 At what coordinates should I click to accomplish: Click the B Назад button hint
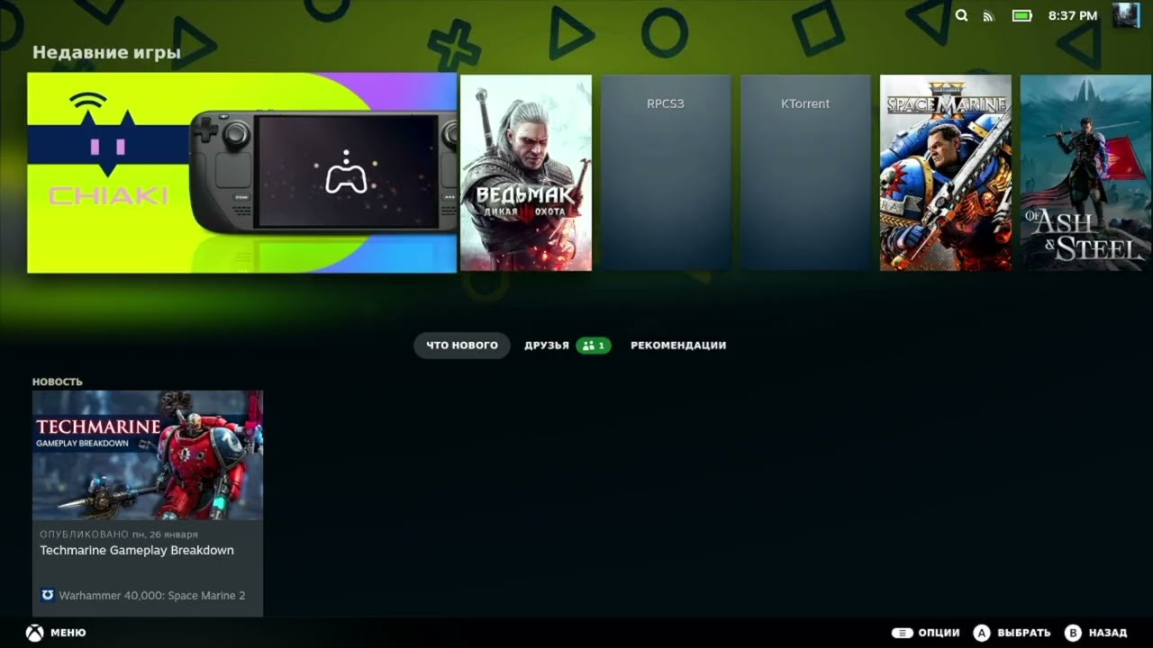[x=1095, y=633]
